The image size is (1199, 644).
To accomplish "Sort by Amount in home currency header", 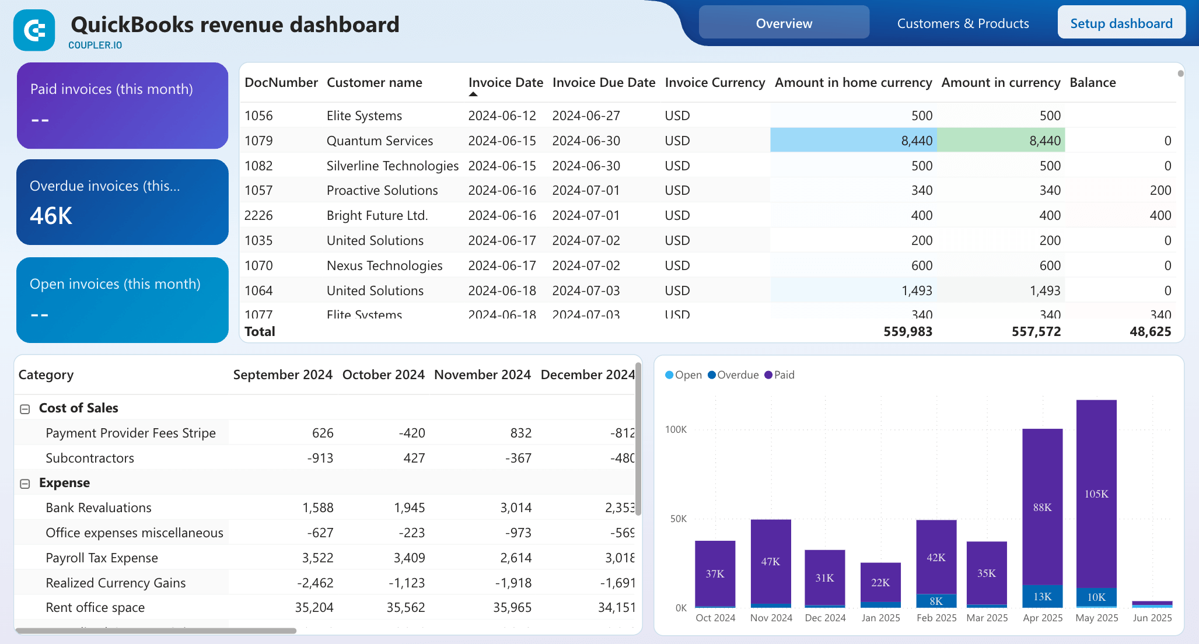I will pos(853,82).
